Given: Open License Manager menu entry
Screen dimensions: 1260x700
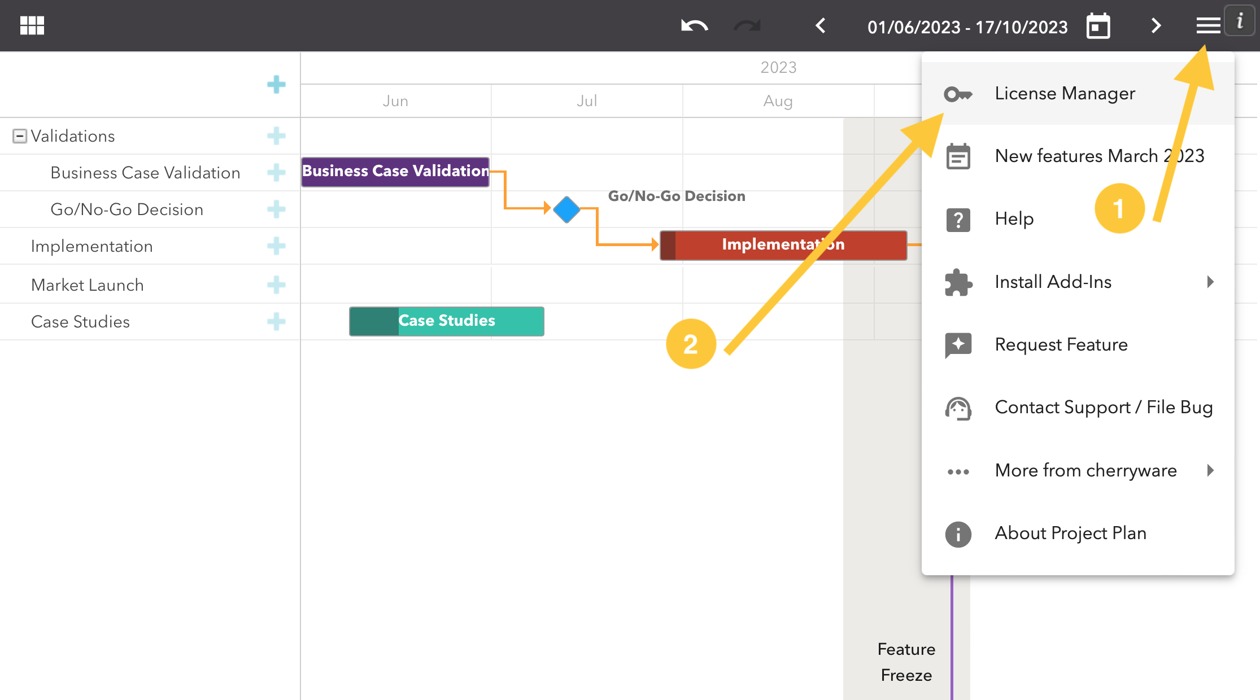Looking at the screenshot, I should pos(1065,93).
